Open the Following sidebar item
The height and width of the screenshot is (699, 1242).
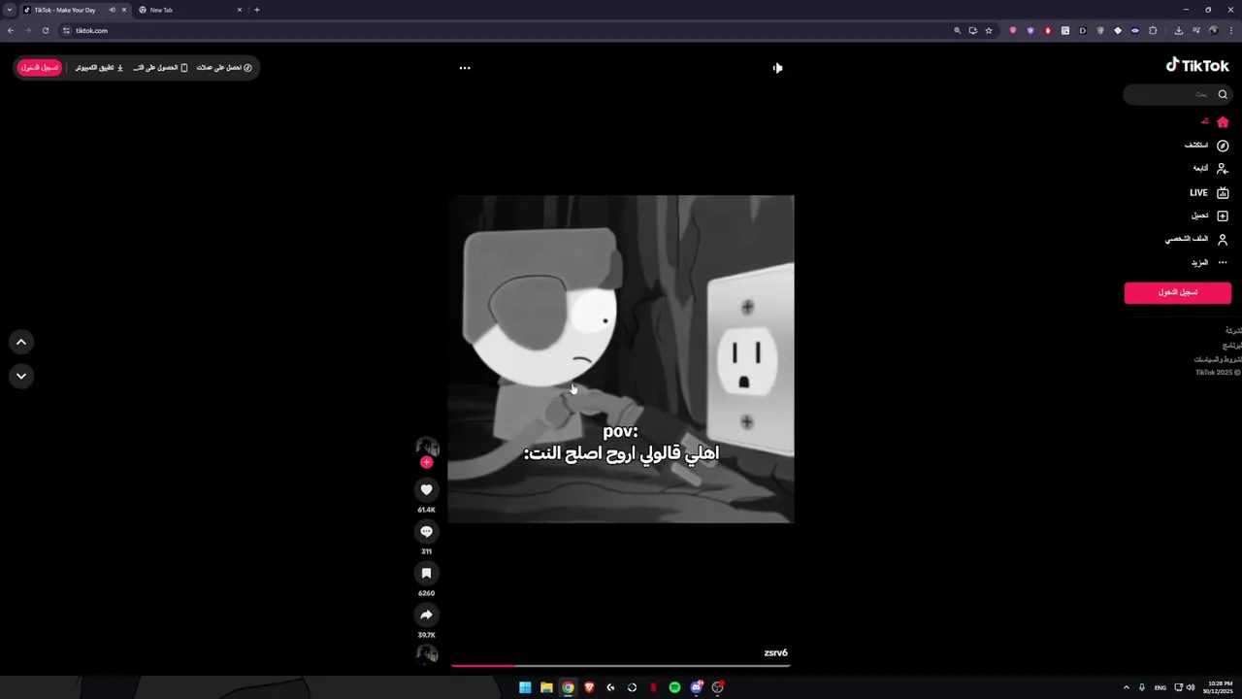pyautogui.click(x=1210, y=169)
